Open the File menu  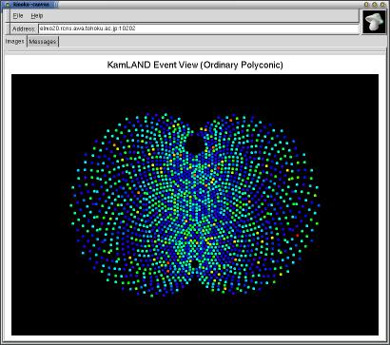[18, 16]
